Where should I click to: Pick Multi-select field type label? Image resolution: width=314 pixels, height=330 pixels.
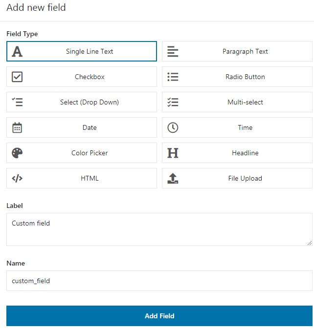(x=245, y=103)
